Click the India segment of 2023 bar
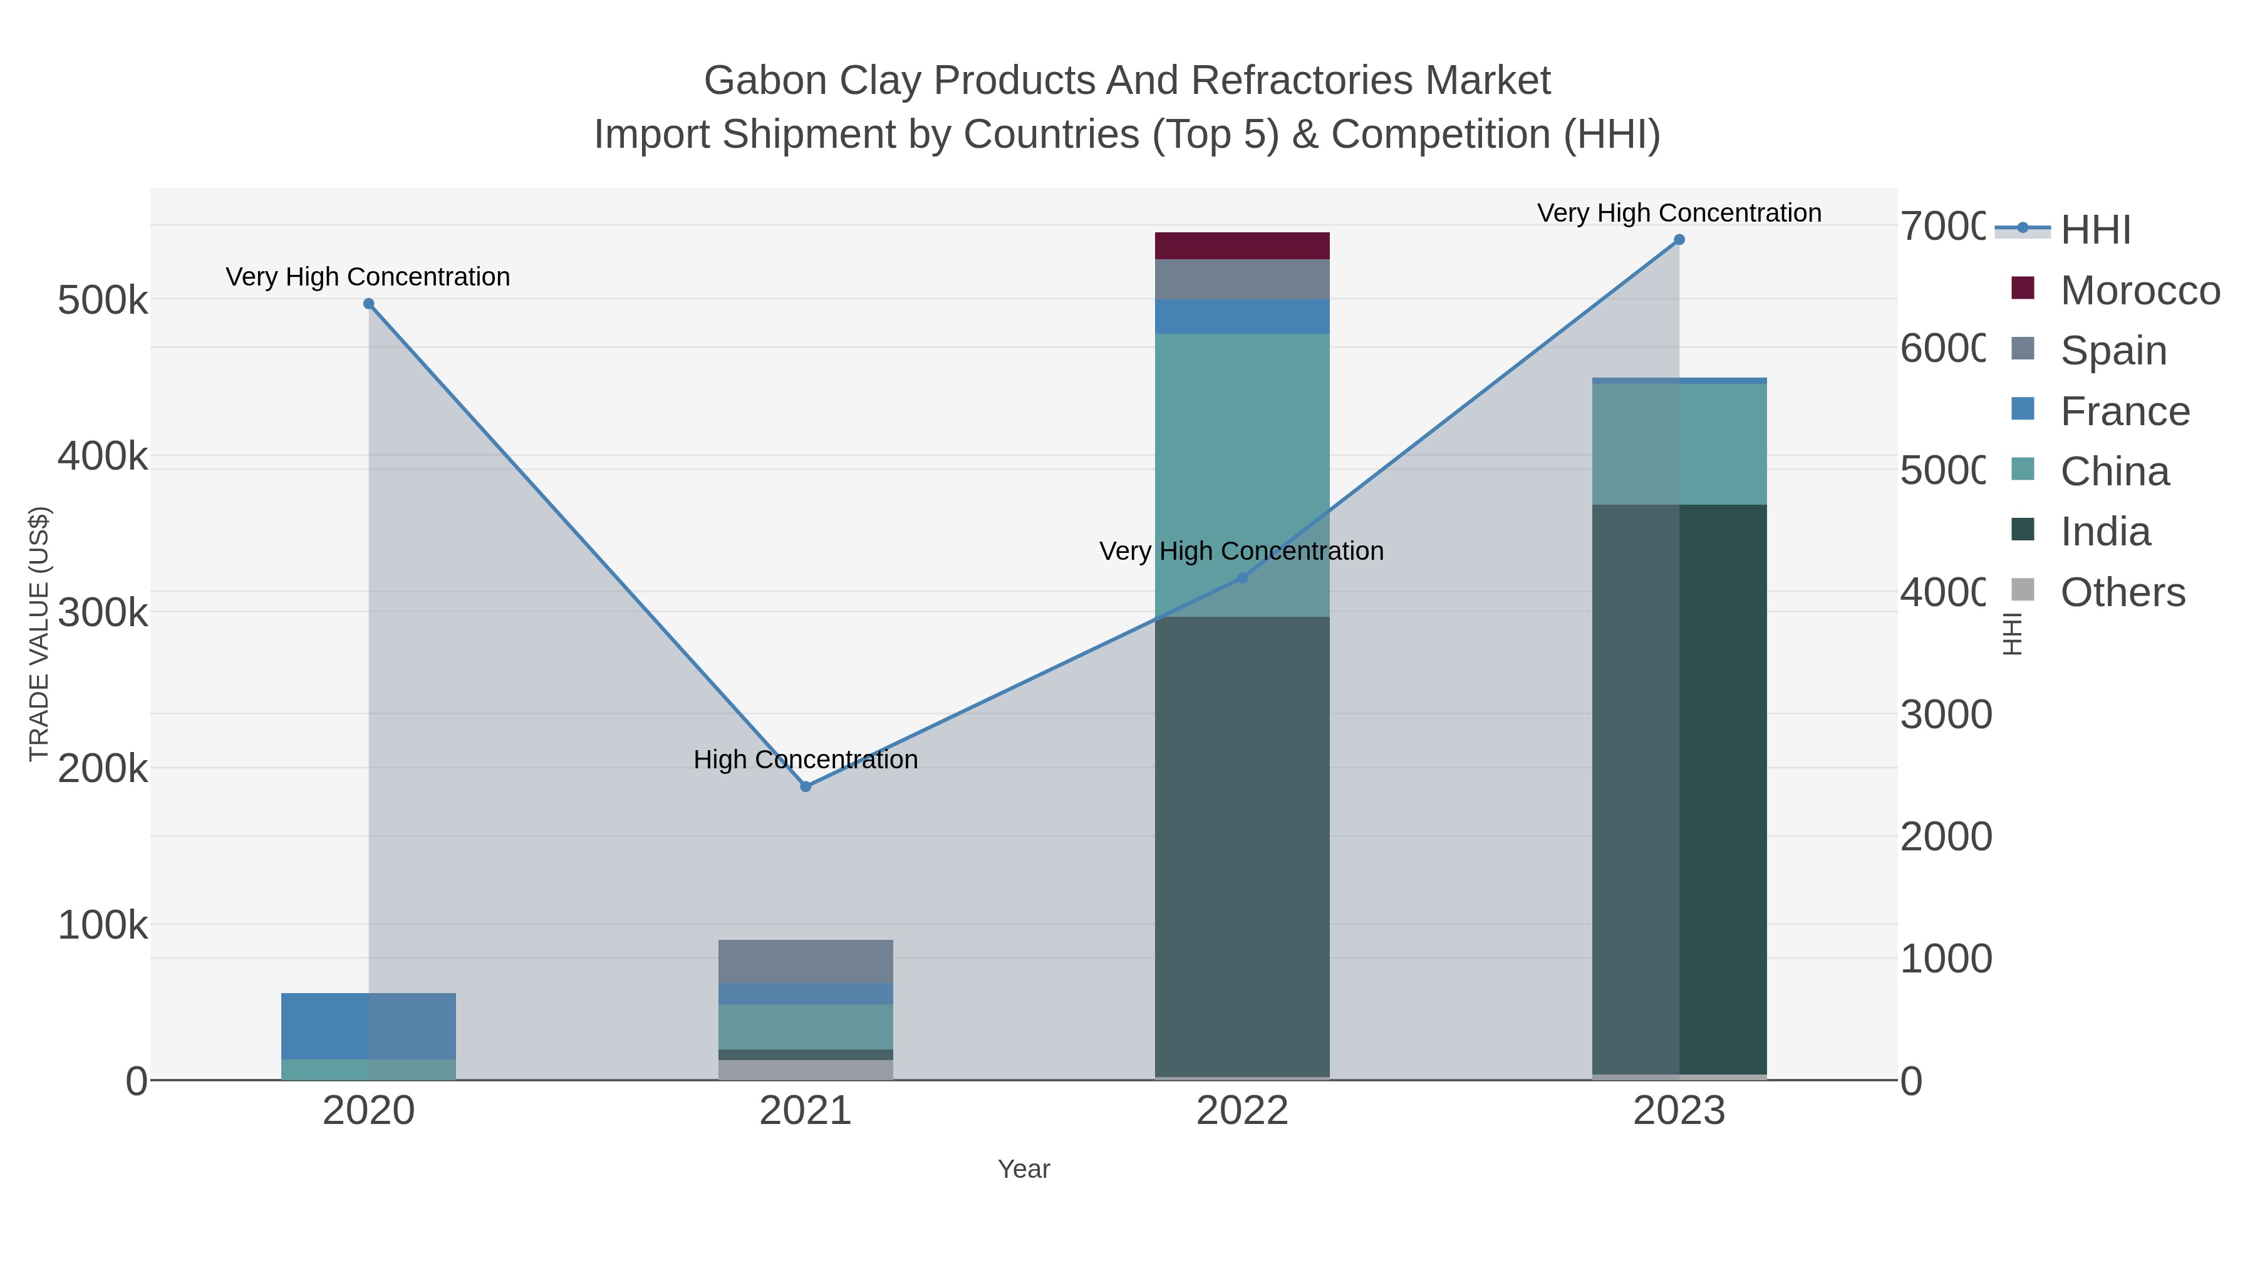The image size is (2255, 1268). point(1679,790)
